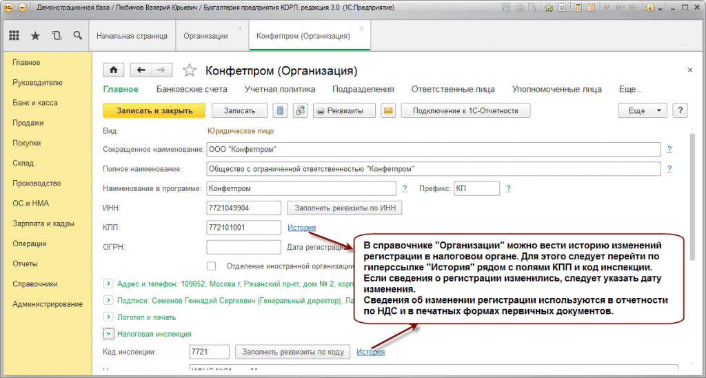Click into the ОГРН input field
This screenshot has height=378, width=706.
coord(243,247)
